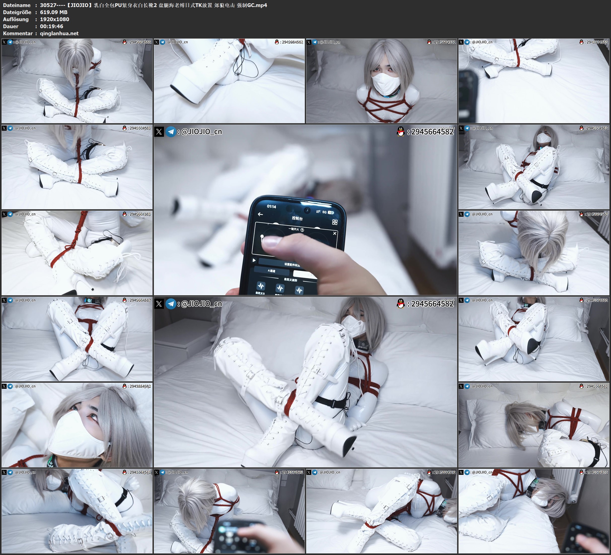Open the bottom-right thumbnail of the contact sheet
The height and width of the screenshot is (555, 611).
point(534,511)
